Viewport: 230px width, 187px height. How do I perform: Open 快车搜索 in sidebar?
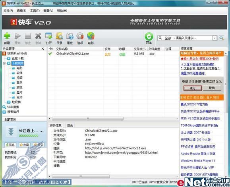[x=13, y=107]
